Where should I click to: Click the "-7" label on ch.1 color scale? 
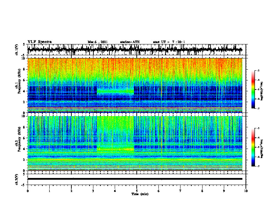[258, 108]
